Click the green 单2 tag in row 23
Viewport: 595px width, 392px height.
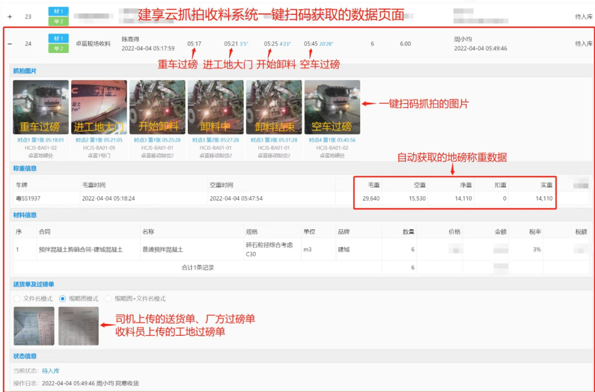[x=58, y=22]
